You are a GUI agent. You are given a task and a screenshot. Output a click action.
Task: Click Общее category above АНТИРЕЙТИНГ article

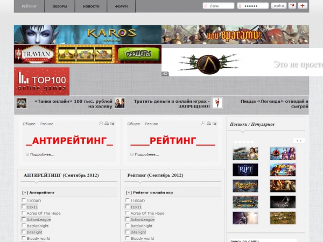coord(29,124)
